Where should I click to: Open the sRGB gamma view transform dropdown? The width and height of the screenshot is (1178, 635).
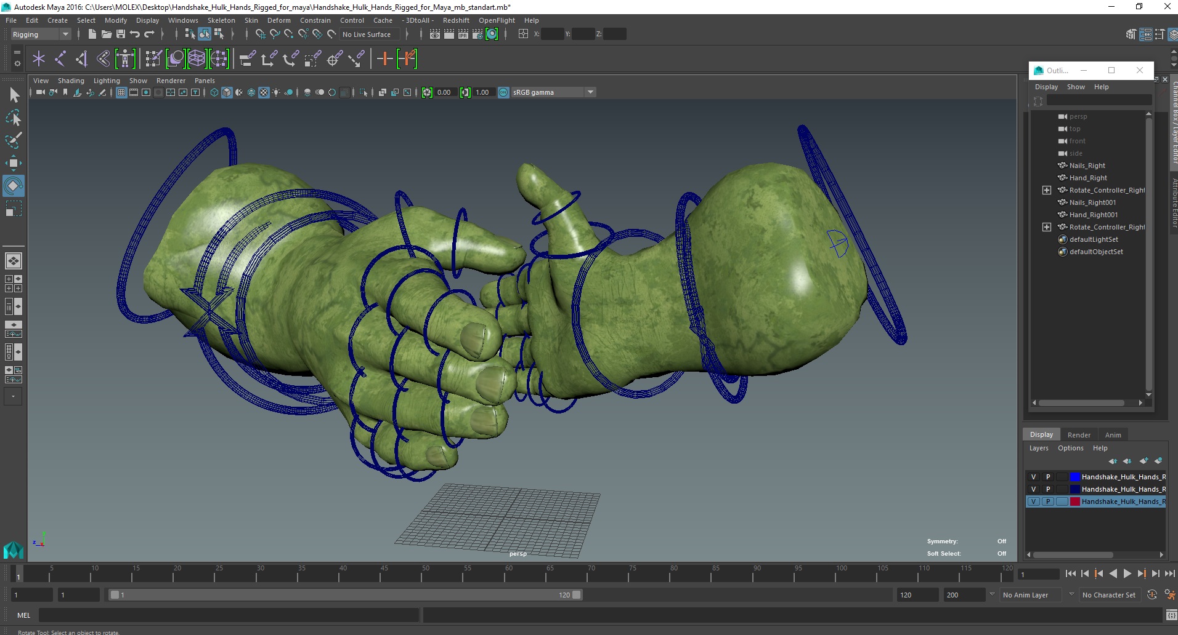point(553,92)
